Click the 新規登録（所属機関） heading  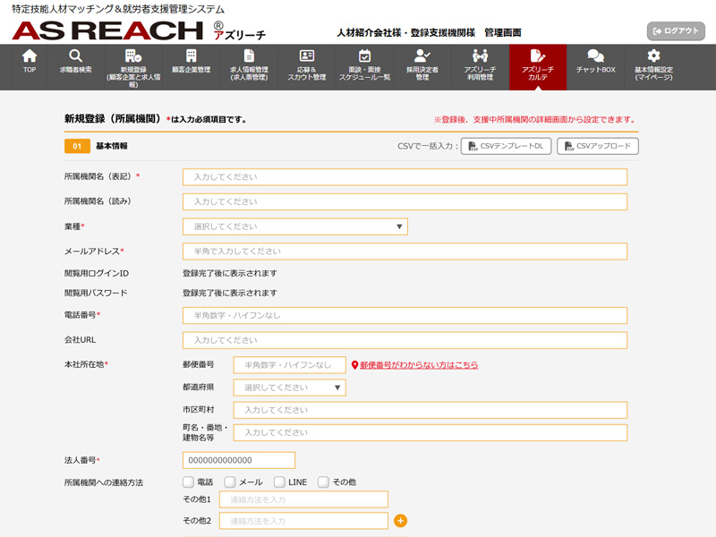tap(114, 119)
